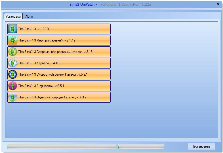Click the Мир приключений expansion icon
Image resolution: width=223 pixels, height=153 pixels.
[12, 40]
